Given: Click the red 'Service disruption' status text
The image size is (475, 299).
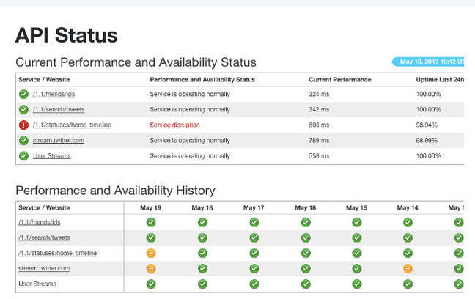Looking at the screenshot, I should tap(174, 125).
